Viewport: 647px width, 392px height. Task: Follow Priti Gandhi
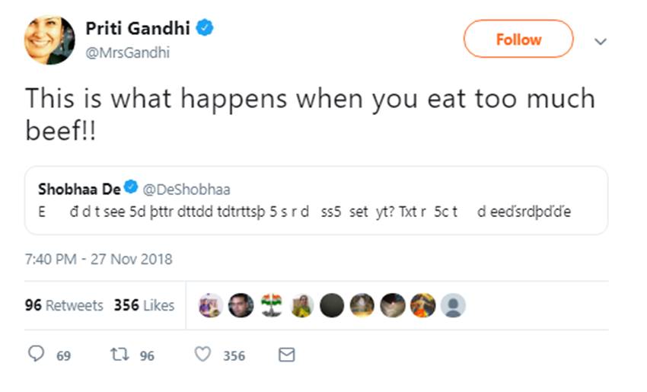518,40
